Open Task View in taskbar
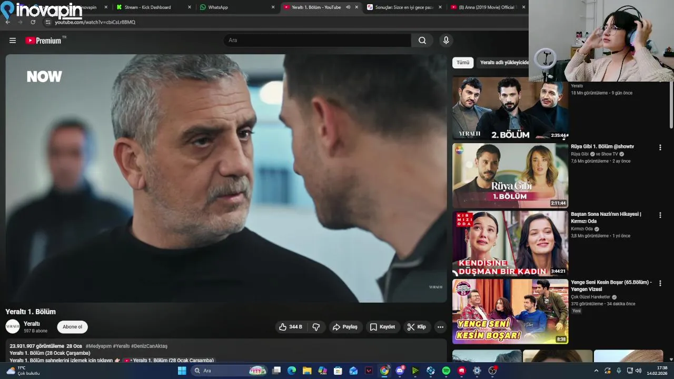Image resolution: width=674 pixels, height=379 pixels. (x=276, y=371)
